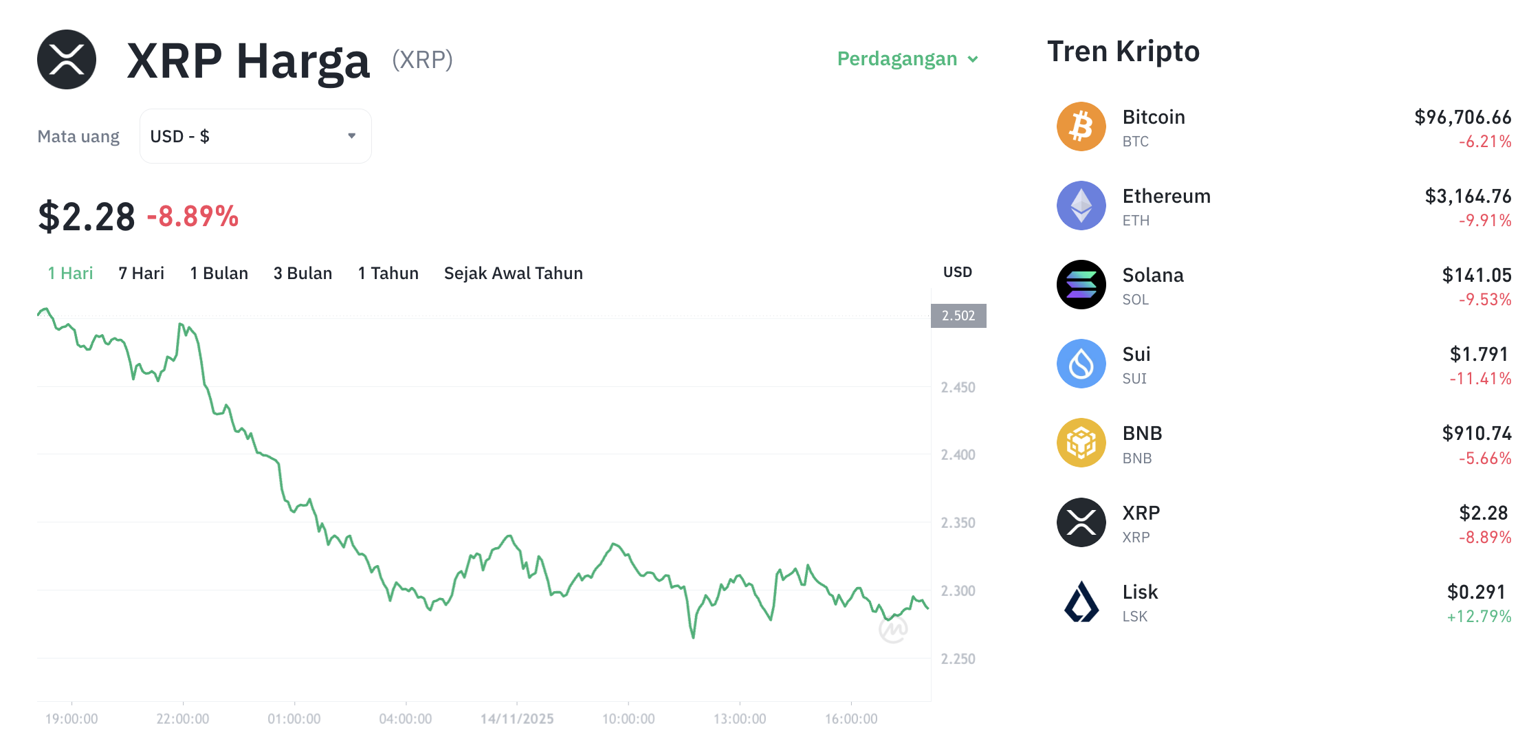1518x730 pixels.
Task: Switch to the 1 Tahun chart view
Action: click(388, 273)
